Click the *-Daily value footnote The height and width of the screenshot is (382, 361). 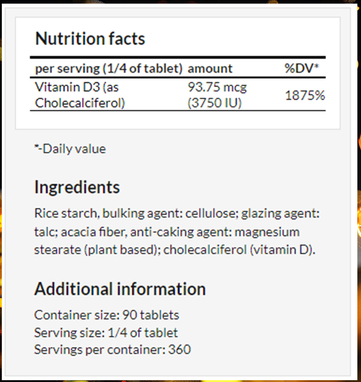(x=70, y=148)
